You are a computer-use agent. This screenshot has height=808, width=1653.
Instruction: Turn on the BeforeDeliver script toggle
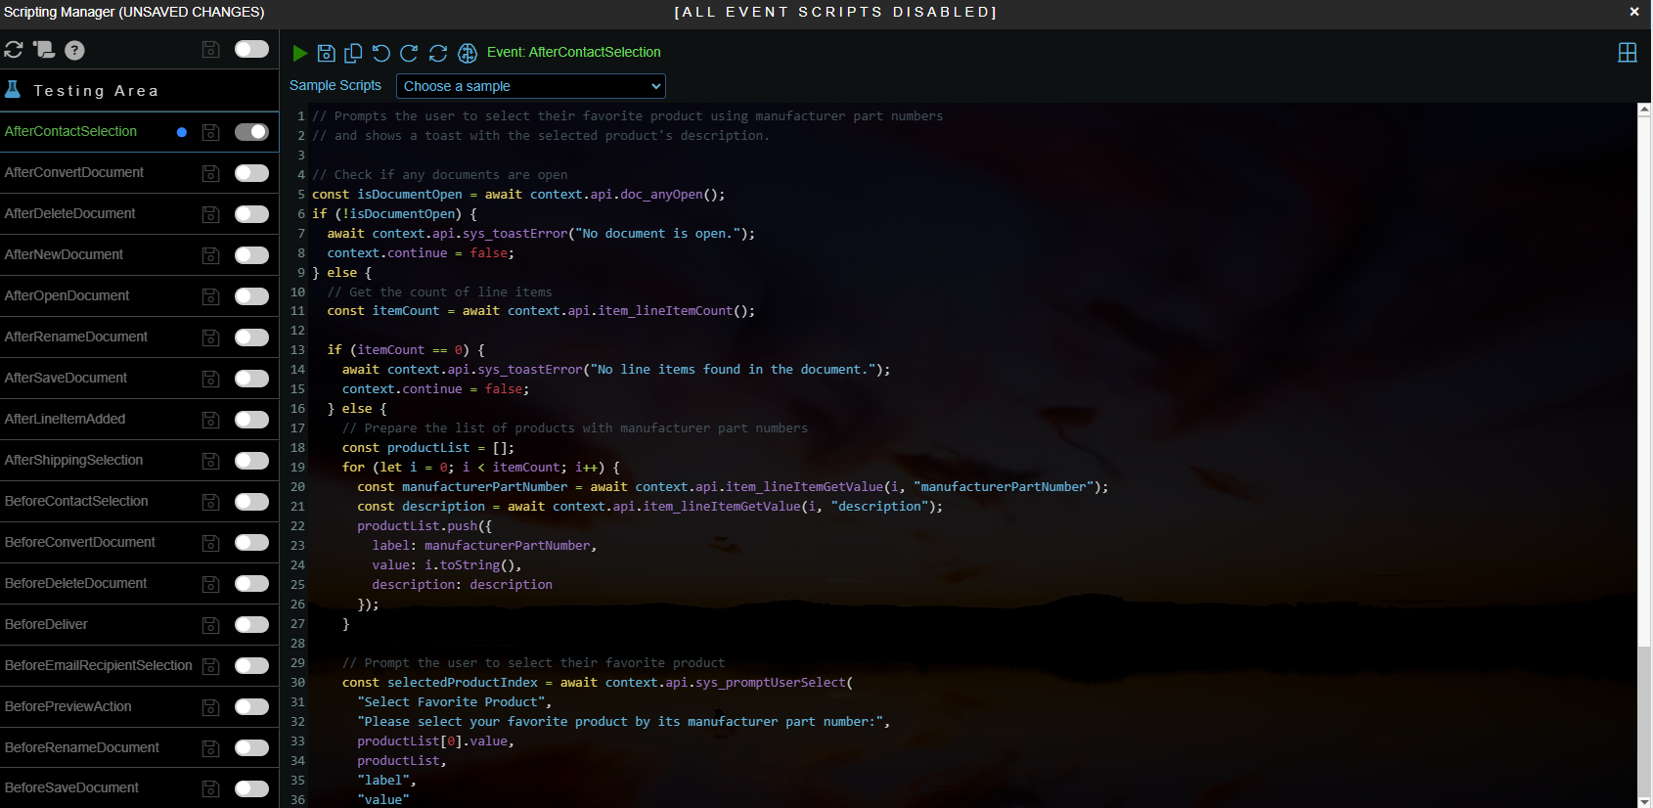251,625
